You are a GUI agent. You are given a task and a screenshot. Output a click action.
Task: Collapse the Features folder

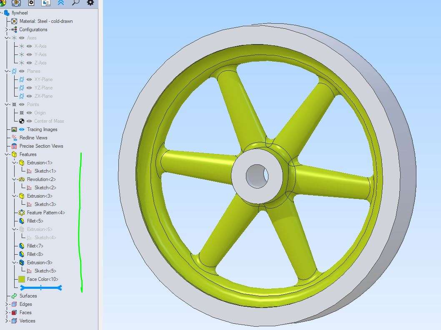[x=7, y=154]
